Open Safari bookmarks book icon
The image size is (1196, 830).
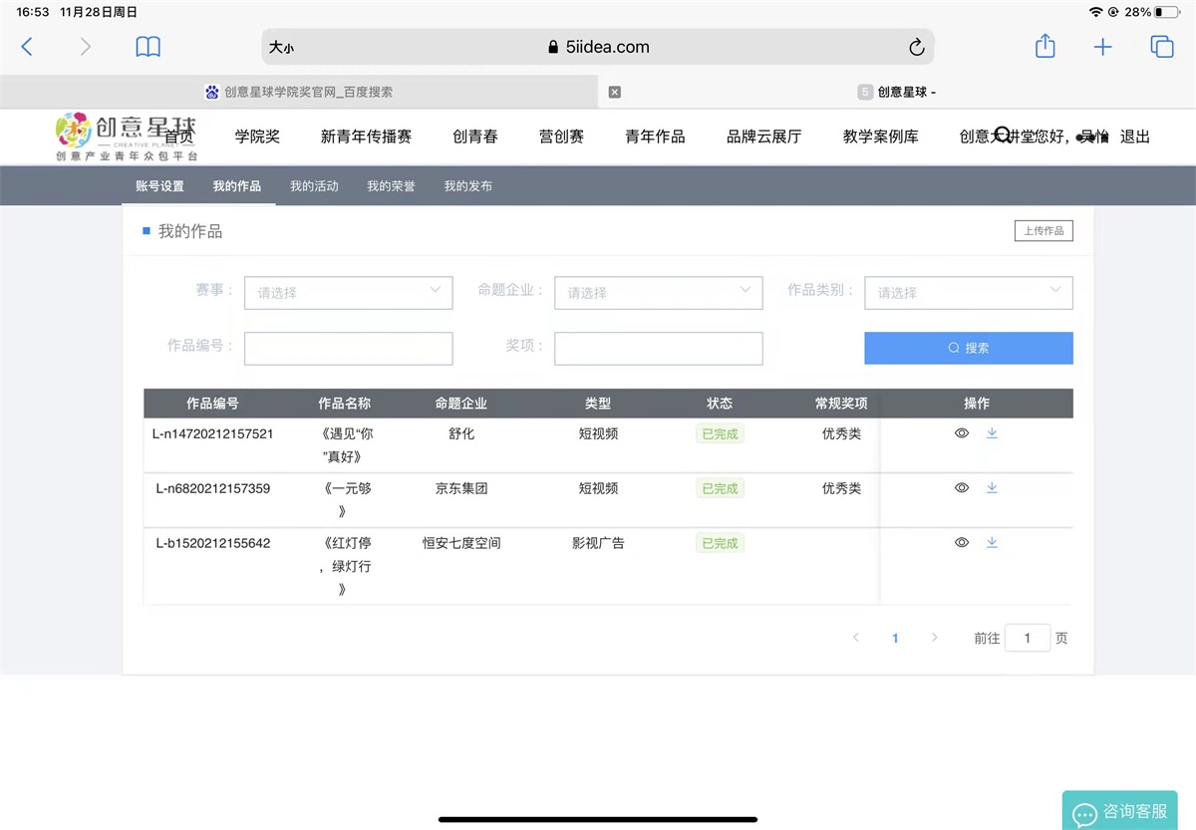(x=148, y=47)
